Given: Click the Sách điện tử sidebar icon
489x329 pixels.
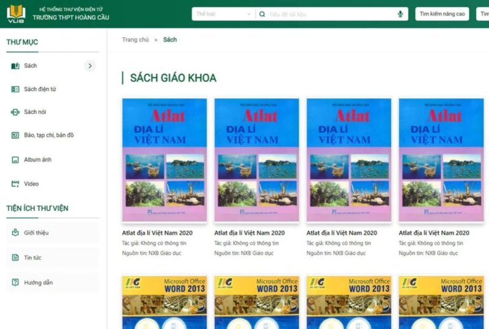Looking at the screenshot, I should [x=15, y=89].
